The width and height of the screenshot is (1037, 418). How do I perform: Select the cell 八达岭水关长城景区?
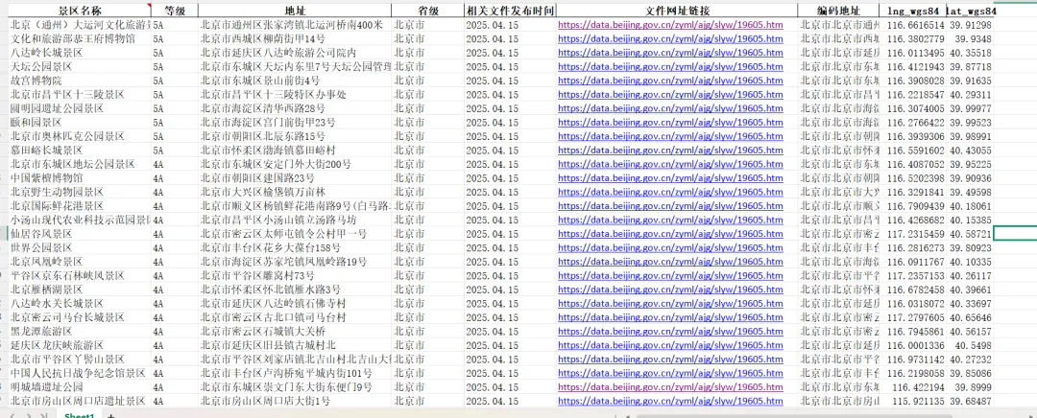point(80,304)
